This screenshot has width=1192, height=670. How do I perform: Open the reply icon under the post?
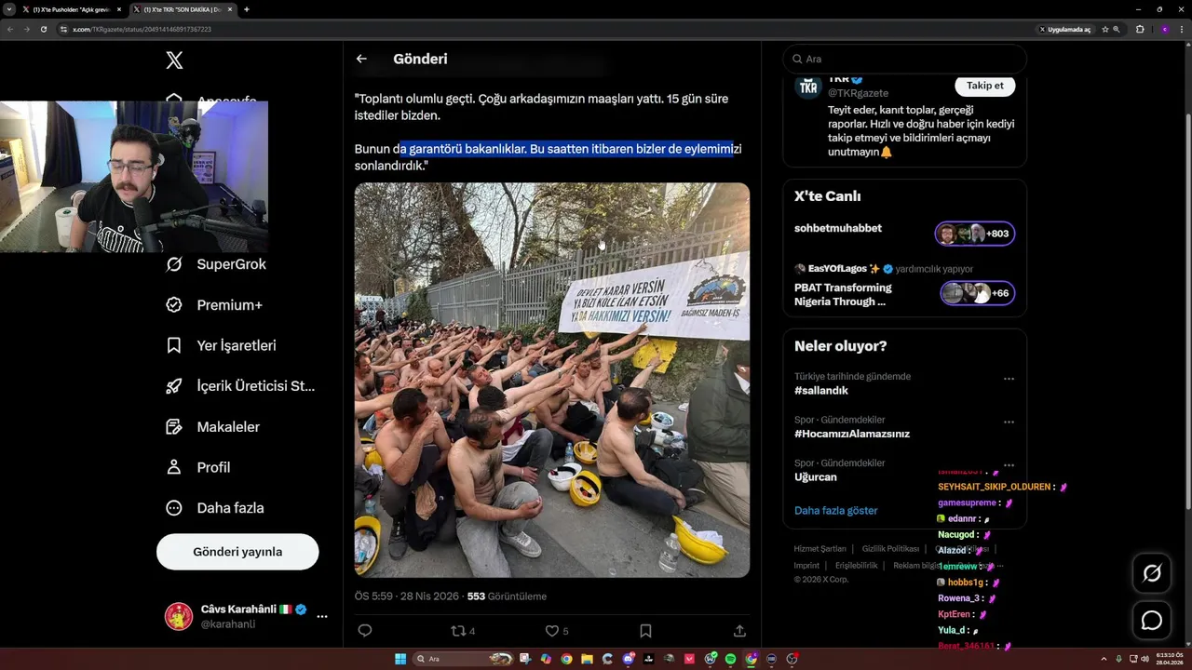pos(365,631)
